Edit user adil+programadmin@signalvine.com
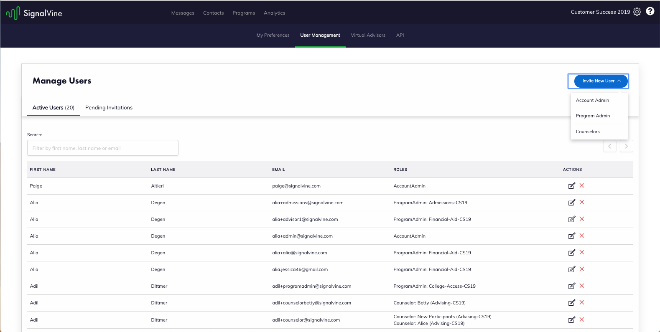Image resolution: width=660 pixels, height=332 pixels. (x=571, y=286)
